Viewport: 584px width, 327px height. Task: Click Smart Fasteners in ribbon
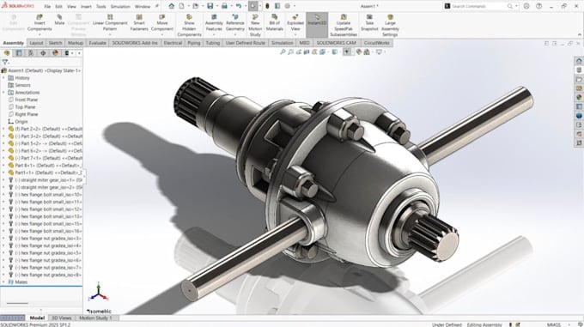(x=139, y=22)
